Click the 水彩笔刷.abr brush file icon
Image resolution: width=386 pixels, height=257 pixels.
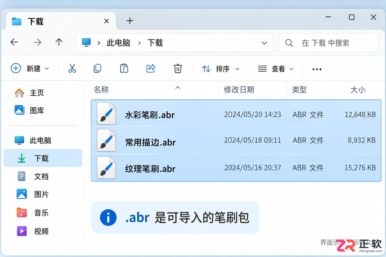point(106,114)
